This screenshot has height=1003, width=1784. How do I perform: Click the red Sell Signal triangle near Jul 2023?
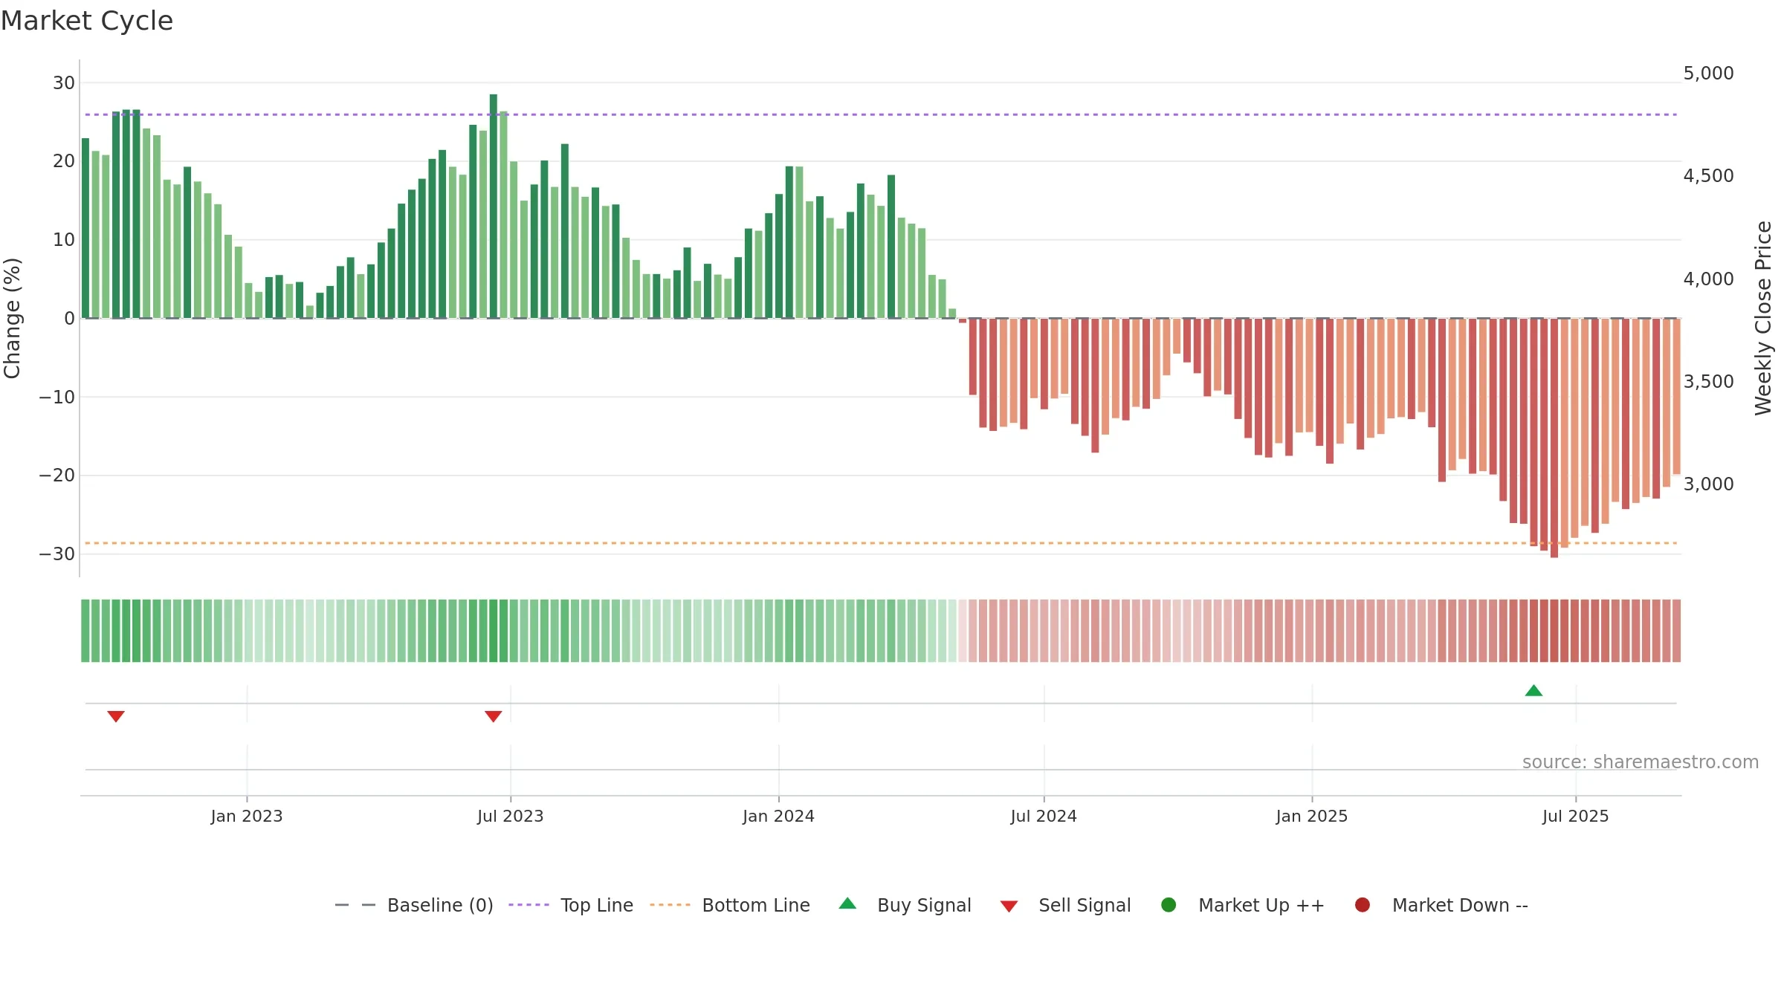tap(494, 716)
